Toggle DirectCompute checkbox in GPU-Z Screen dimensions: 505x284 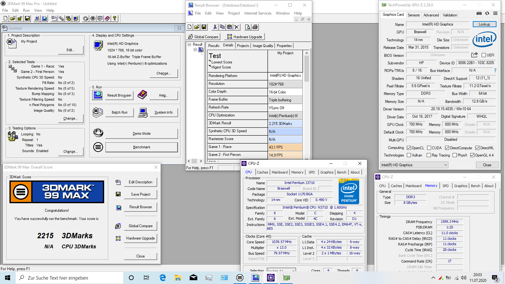pos(447,148)
